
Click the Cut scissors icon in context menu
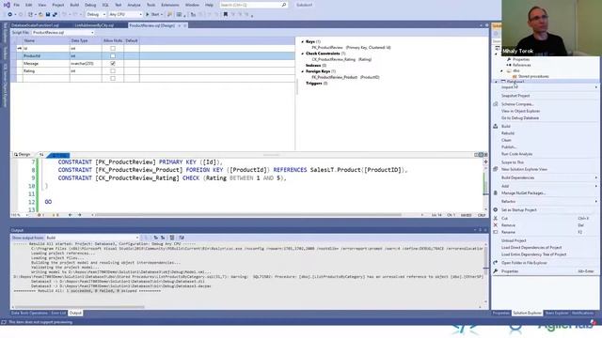496,218
